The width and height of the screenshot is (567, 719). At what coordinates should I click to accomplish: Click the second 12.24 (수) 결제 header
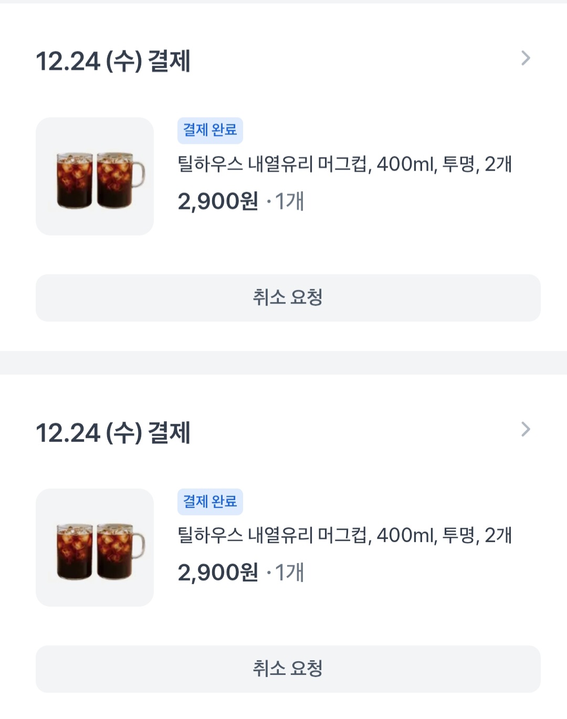tap(113, 433)
